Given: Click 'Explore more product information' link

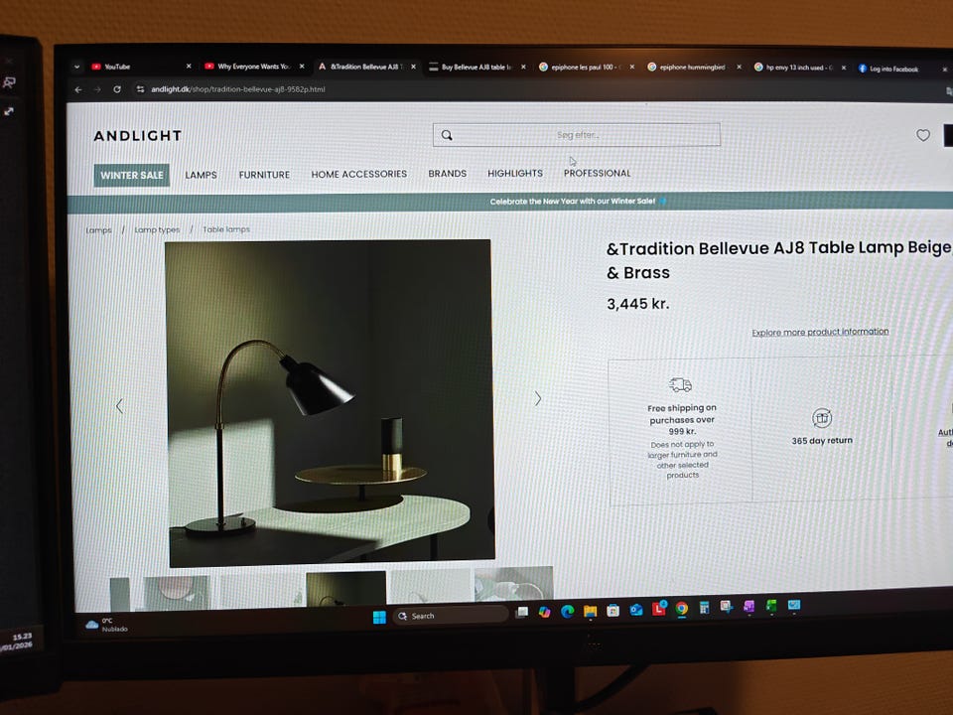Looking at the screenshot, I should click(x=820, y=332).
